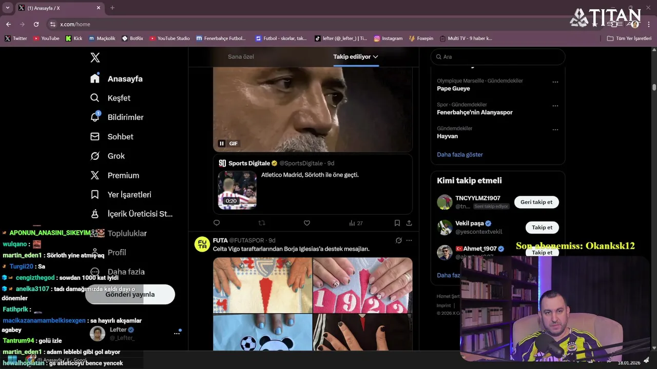Follow Ahmet_1907
The width and height of the screenshot is (657, 369).
point(542,253)
